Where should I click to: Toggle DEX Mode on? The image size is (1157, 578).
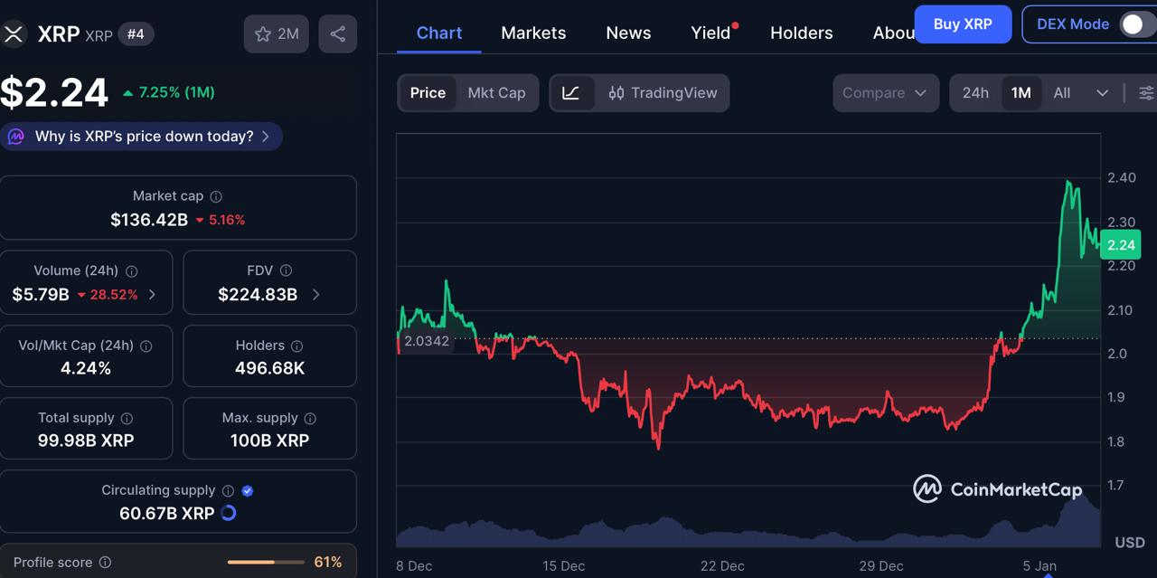point(1133,24)
